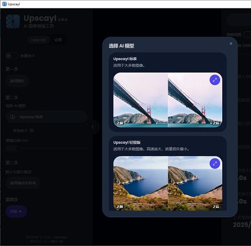Switch to the 设置 tab
The width and height of the screenshot is (251, 246).
[58, 40]
